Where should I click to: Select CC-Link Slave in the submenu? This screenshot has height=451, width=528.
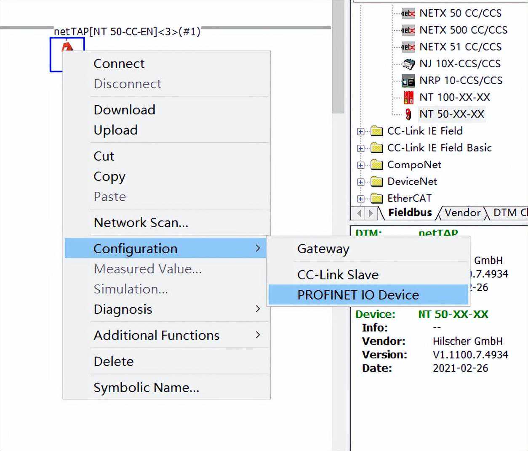338,275
